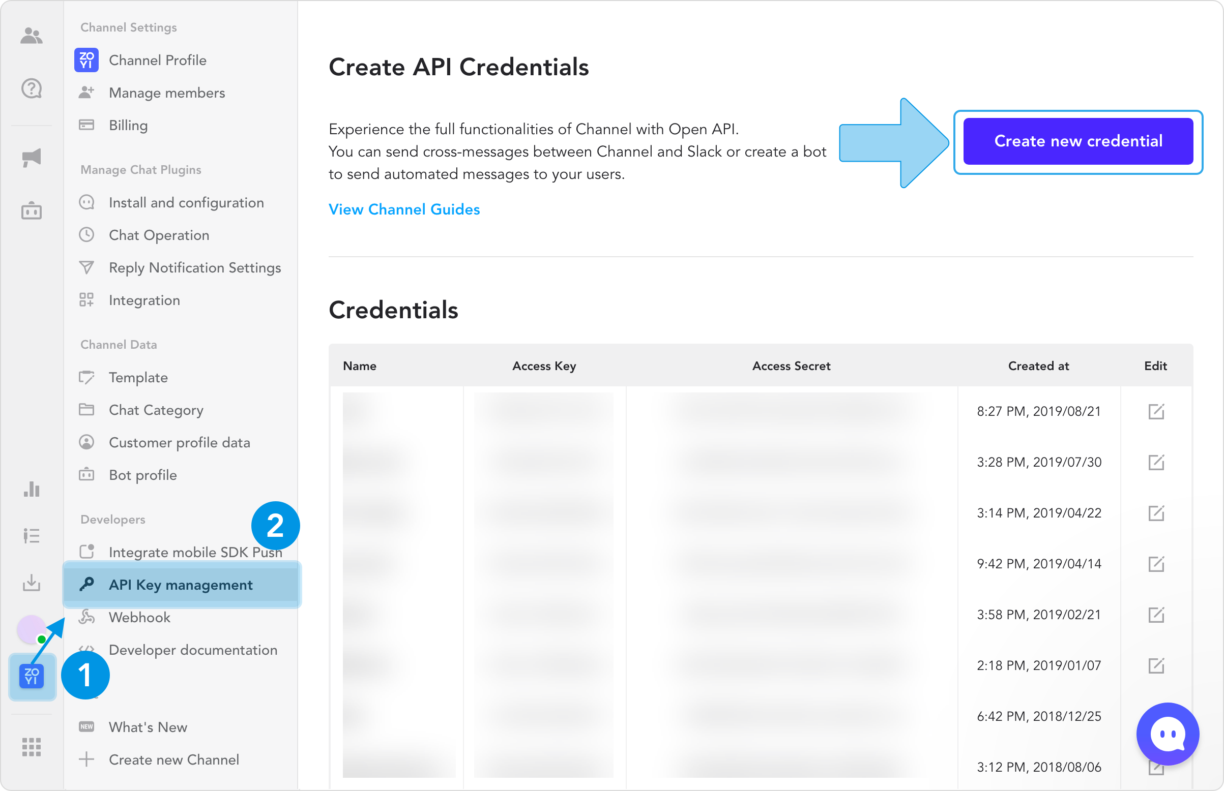This screenshot has height=791, width=1224.
Task: Click the download icon in left rail
Action: coord(32,583)
